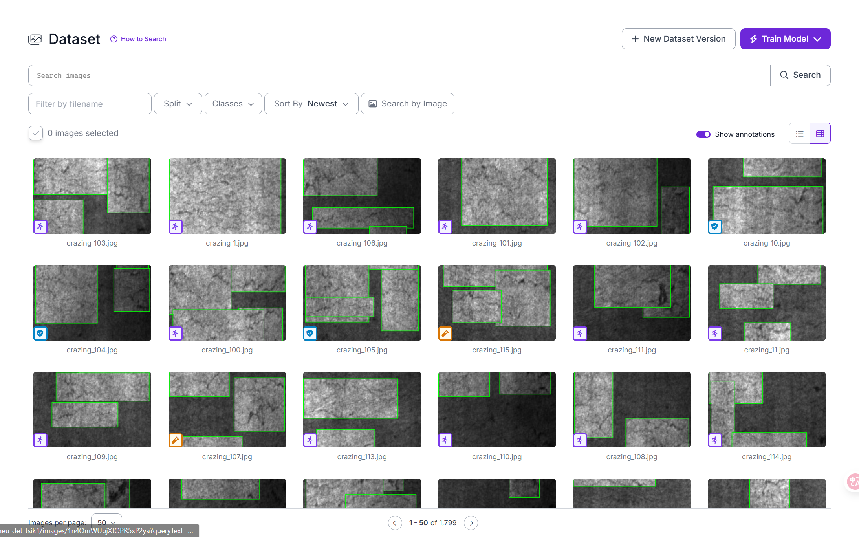Viewport: 859px width, 537px height.
Task: Click the crazing_11.jpg filename label
Action: 767,350
